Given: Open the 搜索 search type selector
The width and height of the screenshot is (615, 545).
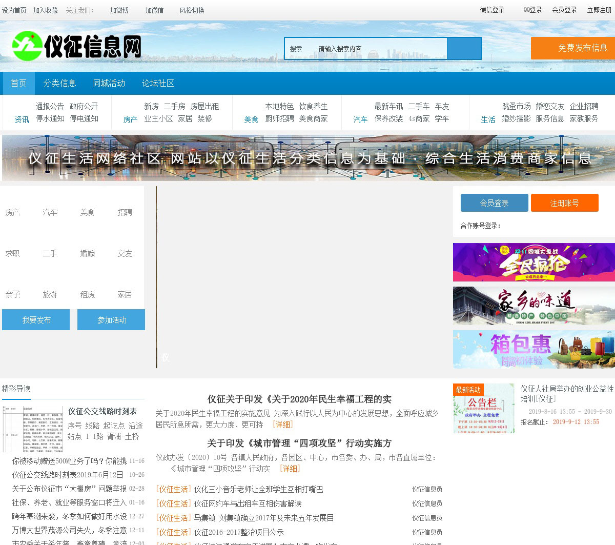Looking at the screenshot, I should 296,49.
